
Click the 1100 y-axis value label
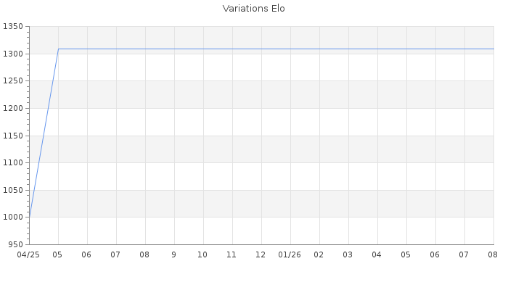[x=13, y=163]
